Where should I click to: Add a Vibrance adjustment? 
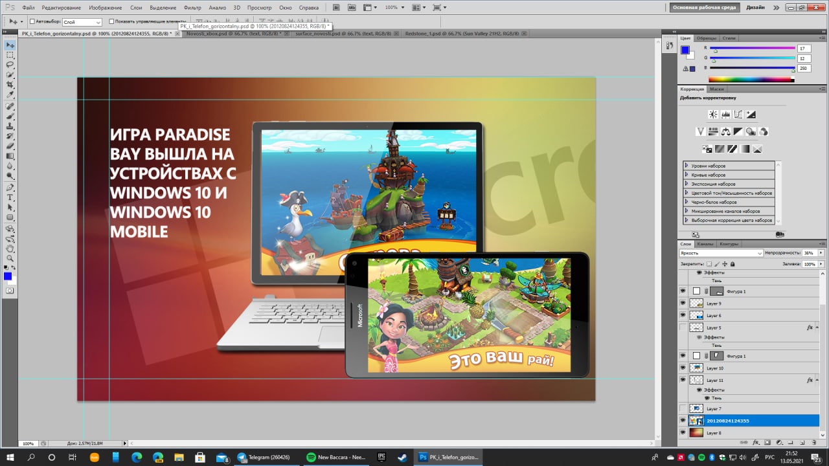pyautogui.click(x=700, y=131)
